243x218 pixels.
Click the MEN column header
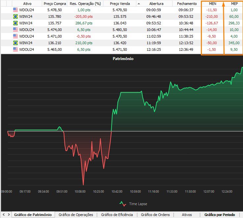click(212, 4)
